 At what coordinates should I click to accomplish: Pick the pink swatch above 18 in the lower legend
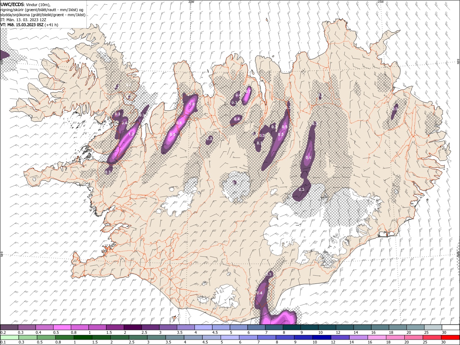tap(395, 337)
